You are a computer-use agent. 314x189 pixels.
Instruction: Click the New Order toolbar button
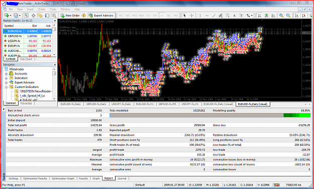(x=70, y=16)
